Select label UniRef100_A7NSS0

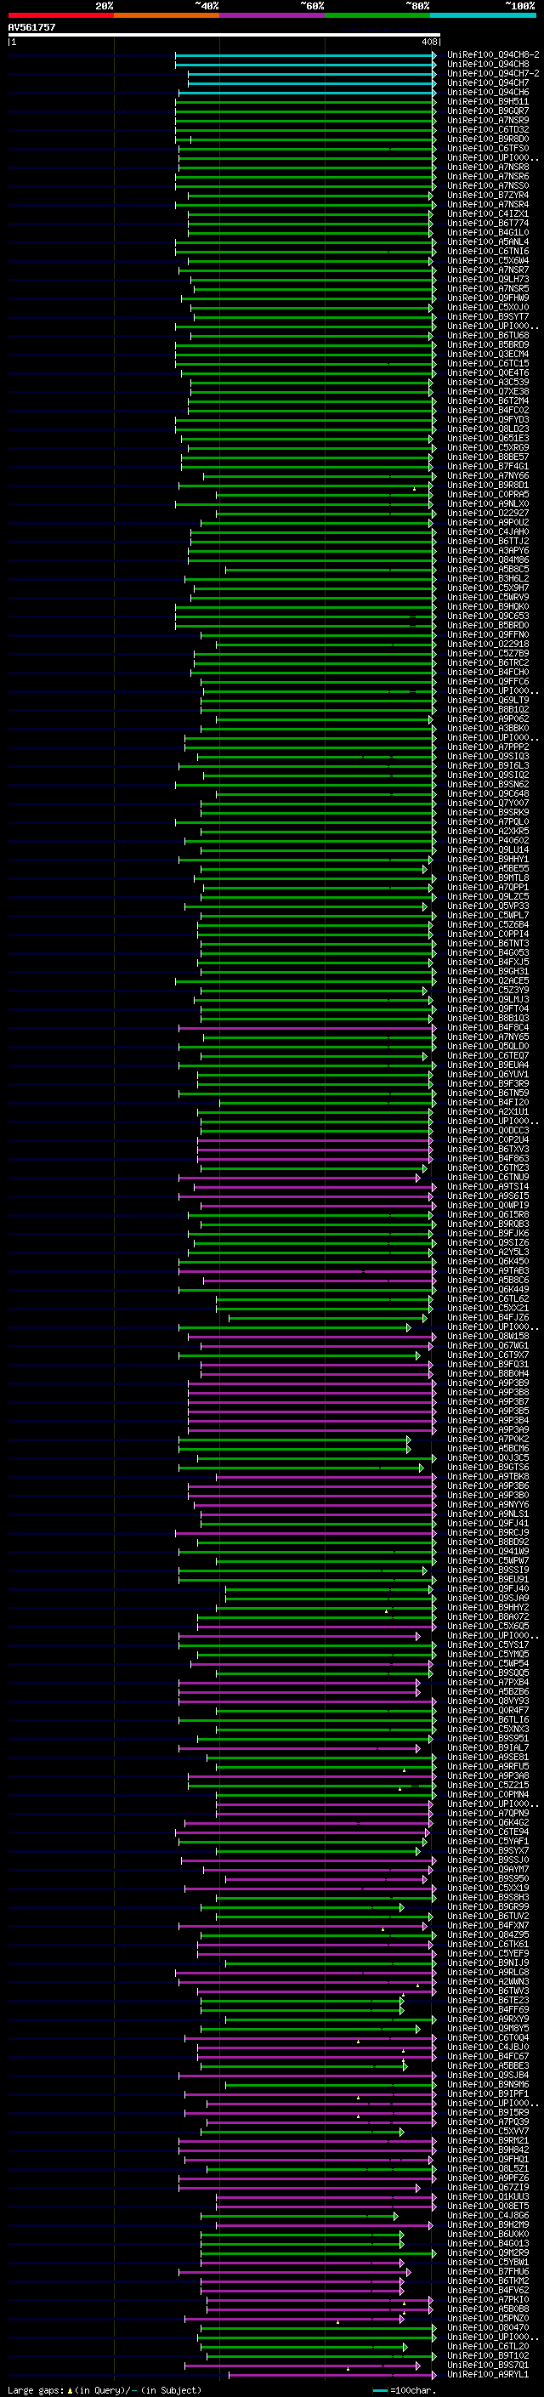point(488,186)
